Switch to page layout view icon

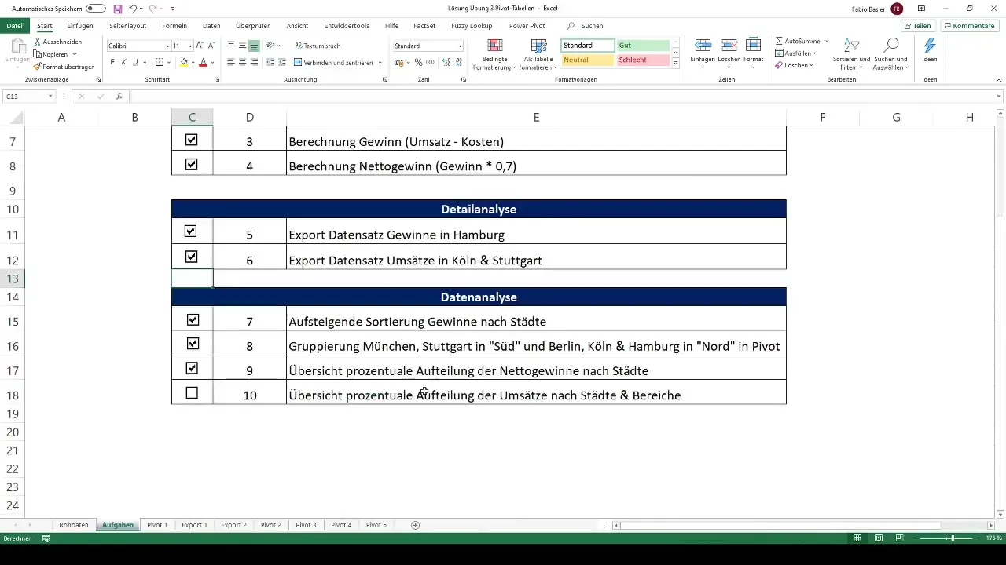click(878, 538)
